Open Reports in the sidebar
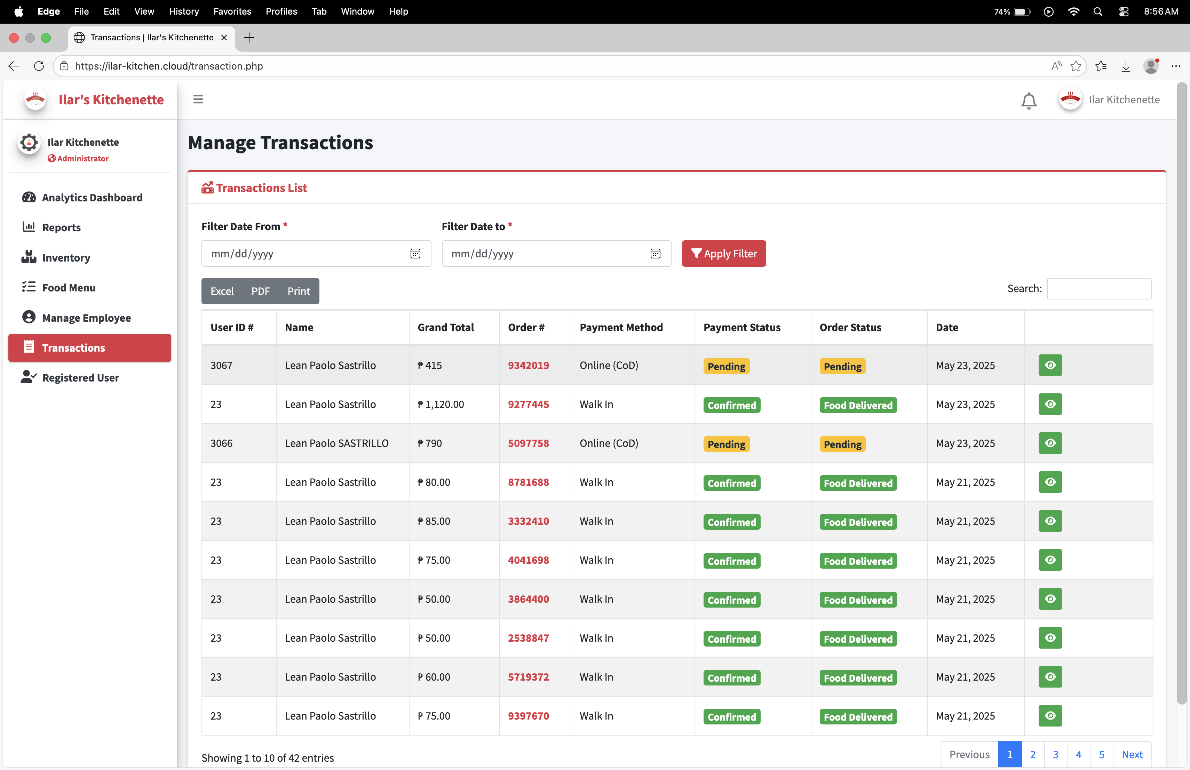This screenshot has height=770, width=1190. click(x=61, y=228)
